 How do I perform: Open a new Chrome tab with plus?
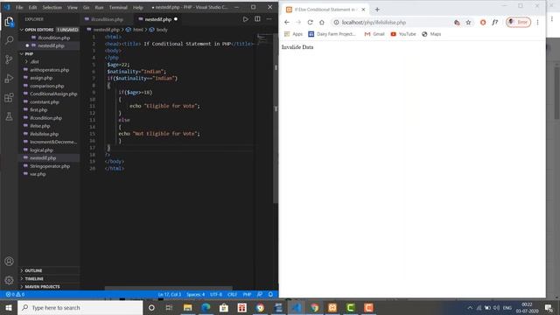[x=377, y=10]
